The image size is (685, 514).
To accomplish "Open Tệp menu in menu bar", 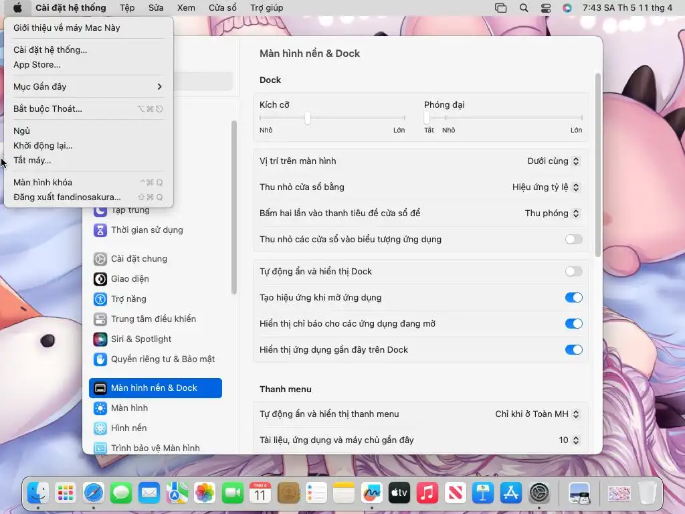I will coord(127,8).
